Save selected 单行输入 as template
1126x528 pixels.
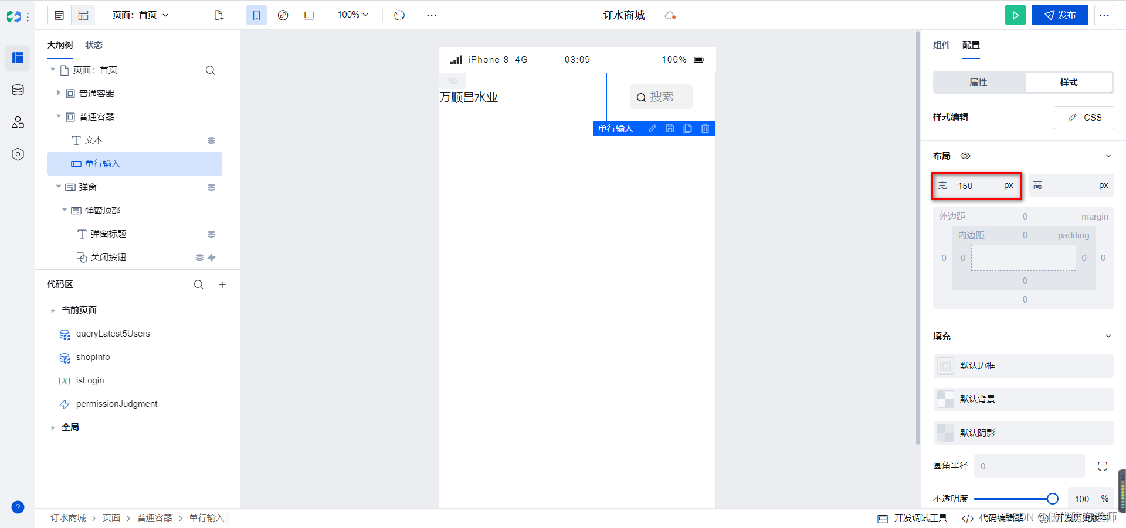point(670,128)
